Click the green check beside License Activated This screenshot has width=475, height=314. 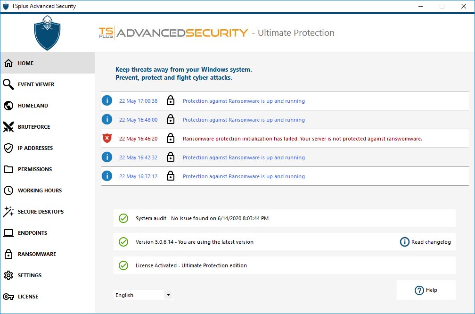123,265
